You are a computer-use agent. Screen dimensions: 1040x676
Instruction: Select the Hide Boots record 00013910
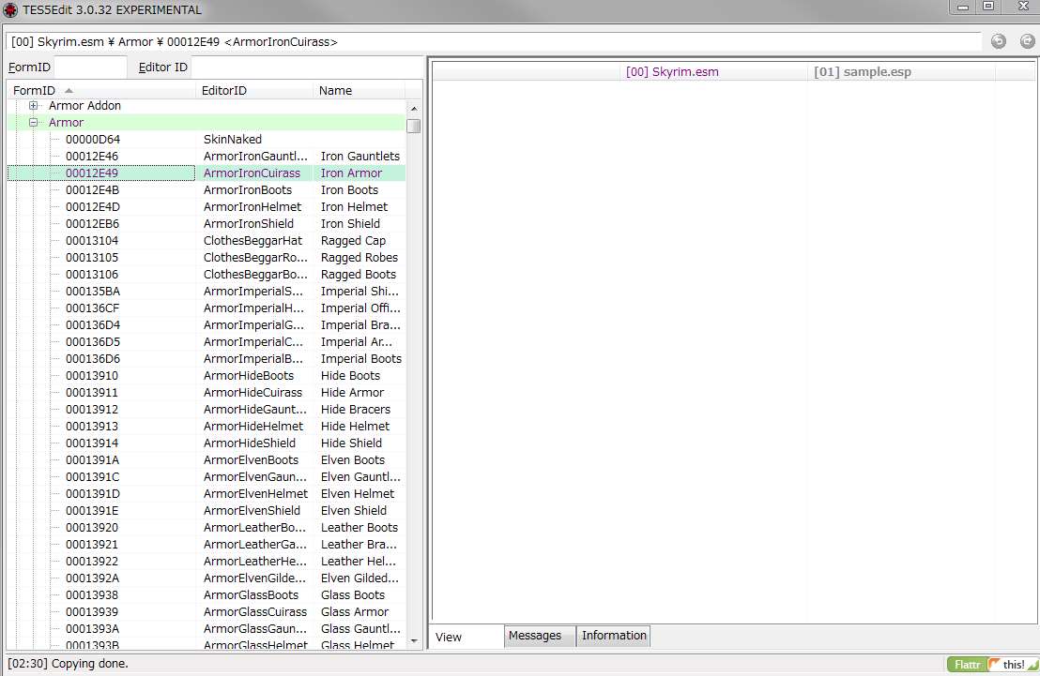[x=206, y=376]
